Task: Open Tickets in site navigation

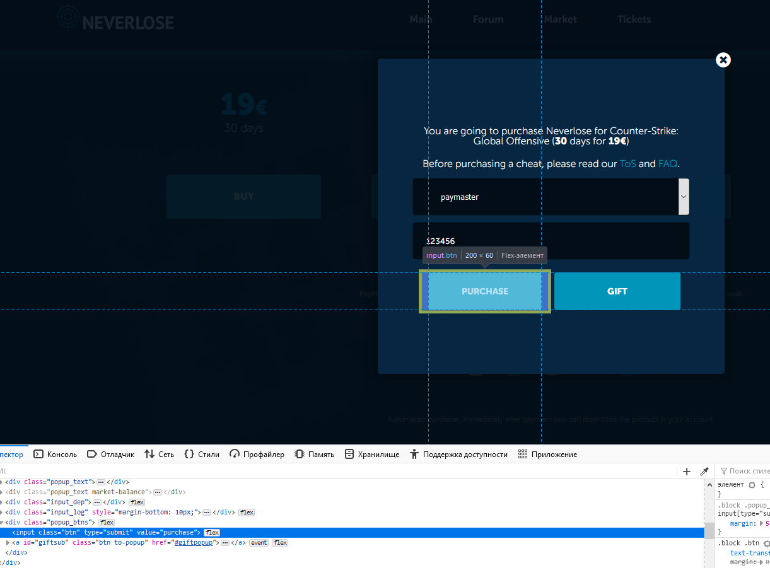Action: (634, 19)
